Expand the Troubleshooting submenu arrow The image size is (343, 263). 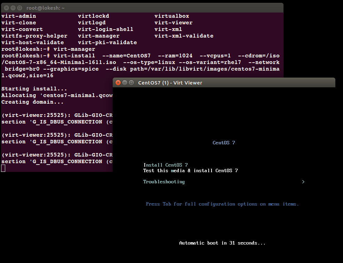(303, 182)
